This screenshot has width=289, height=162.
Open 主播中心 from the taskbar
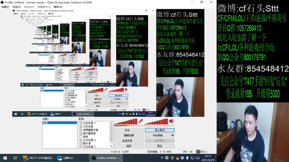65,158
